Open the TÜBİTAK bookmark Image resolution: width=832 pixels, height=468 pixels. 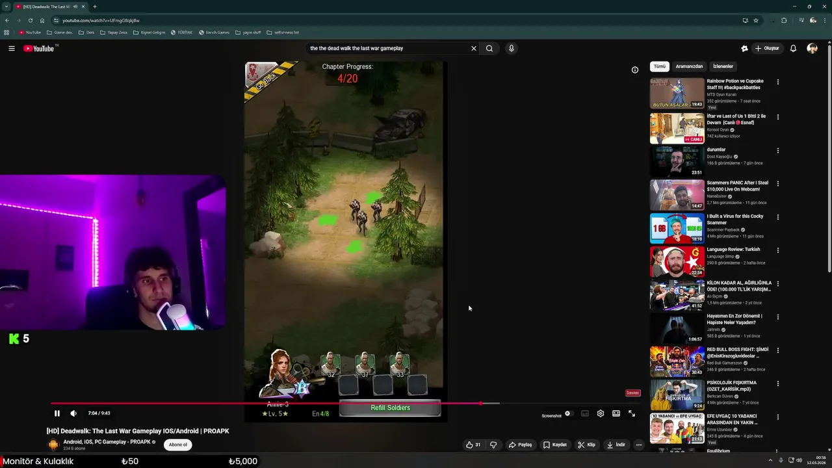click(181, 32)
